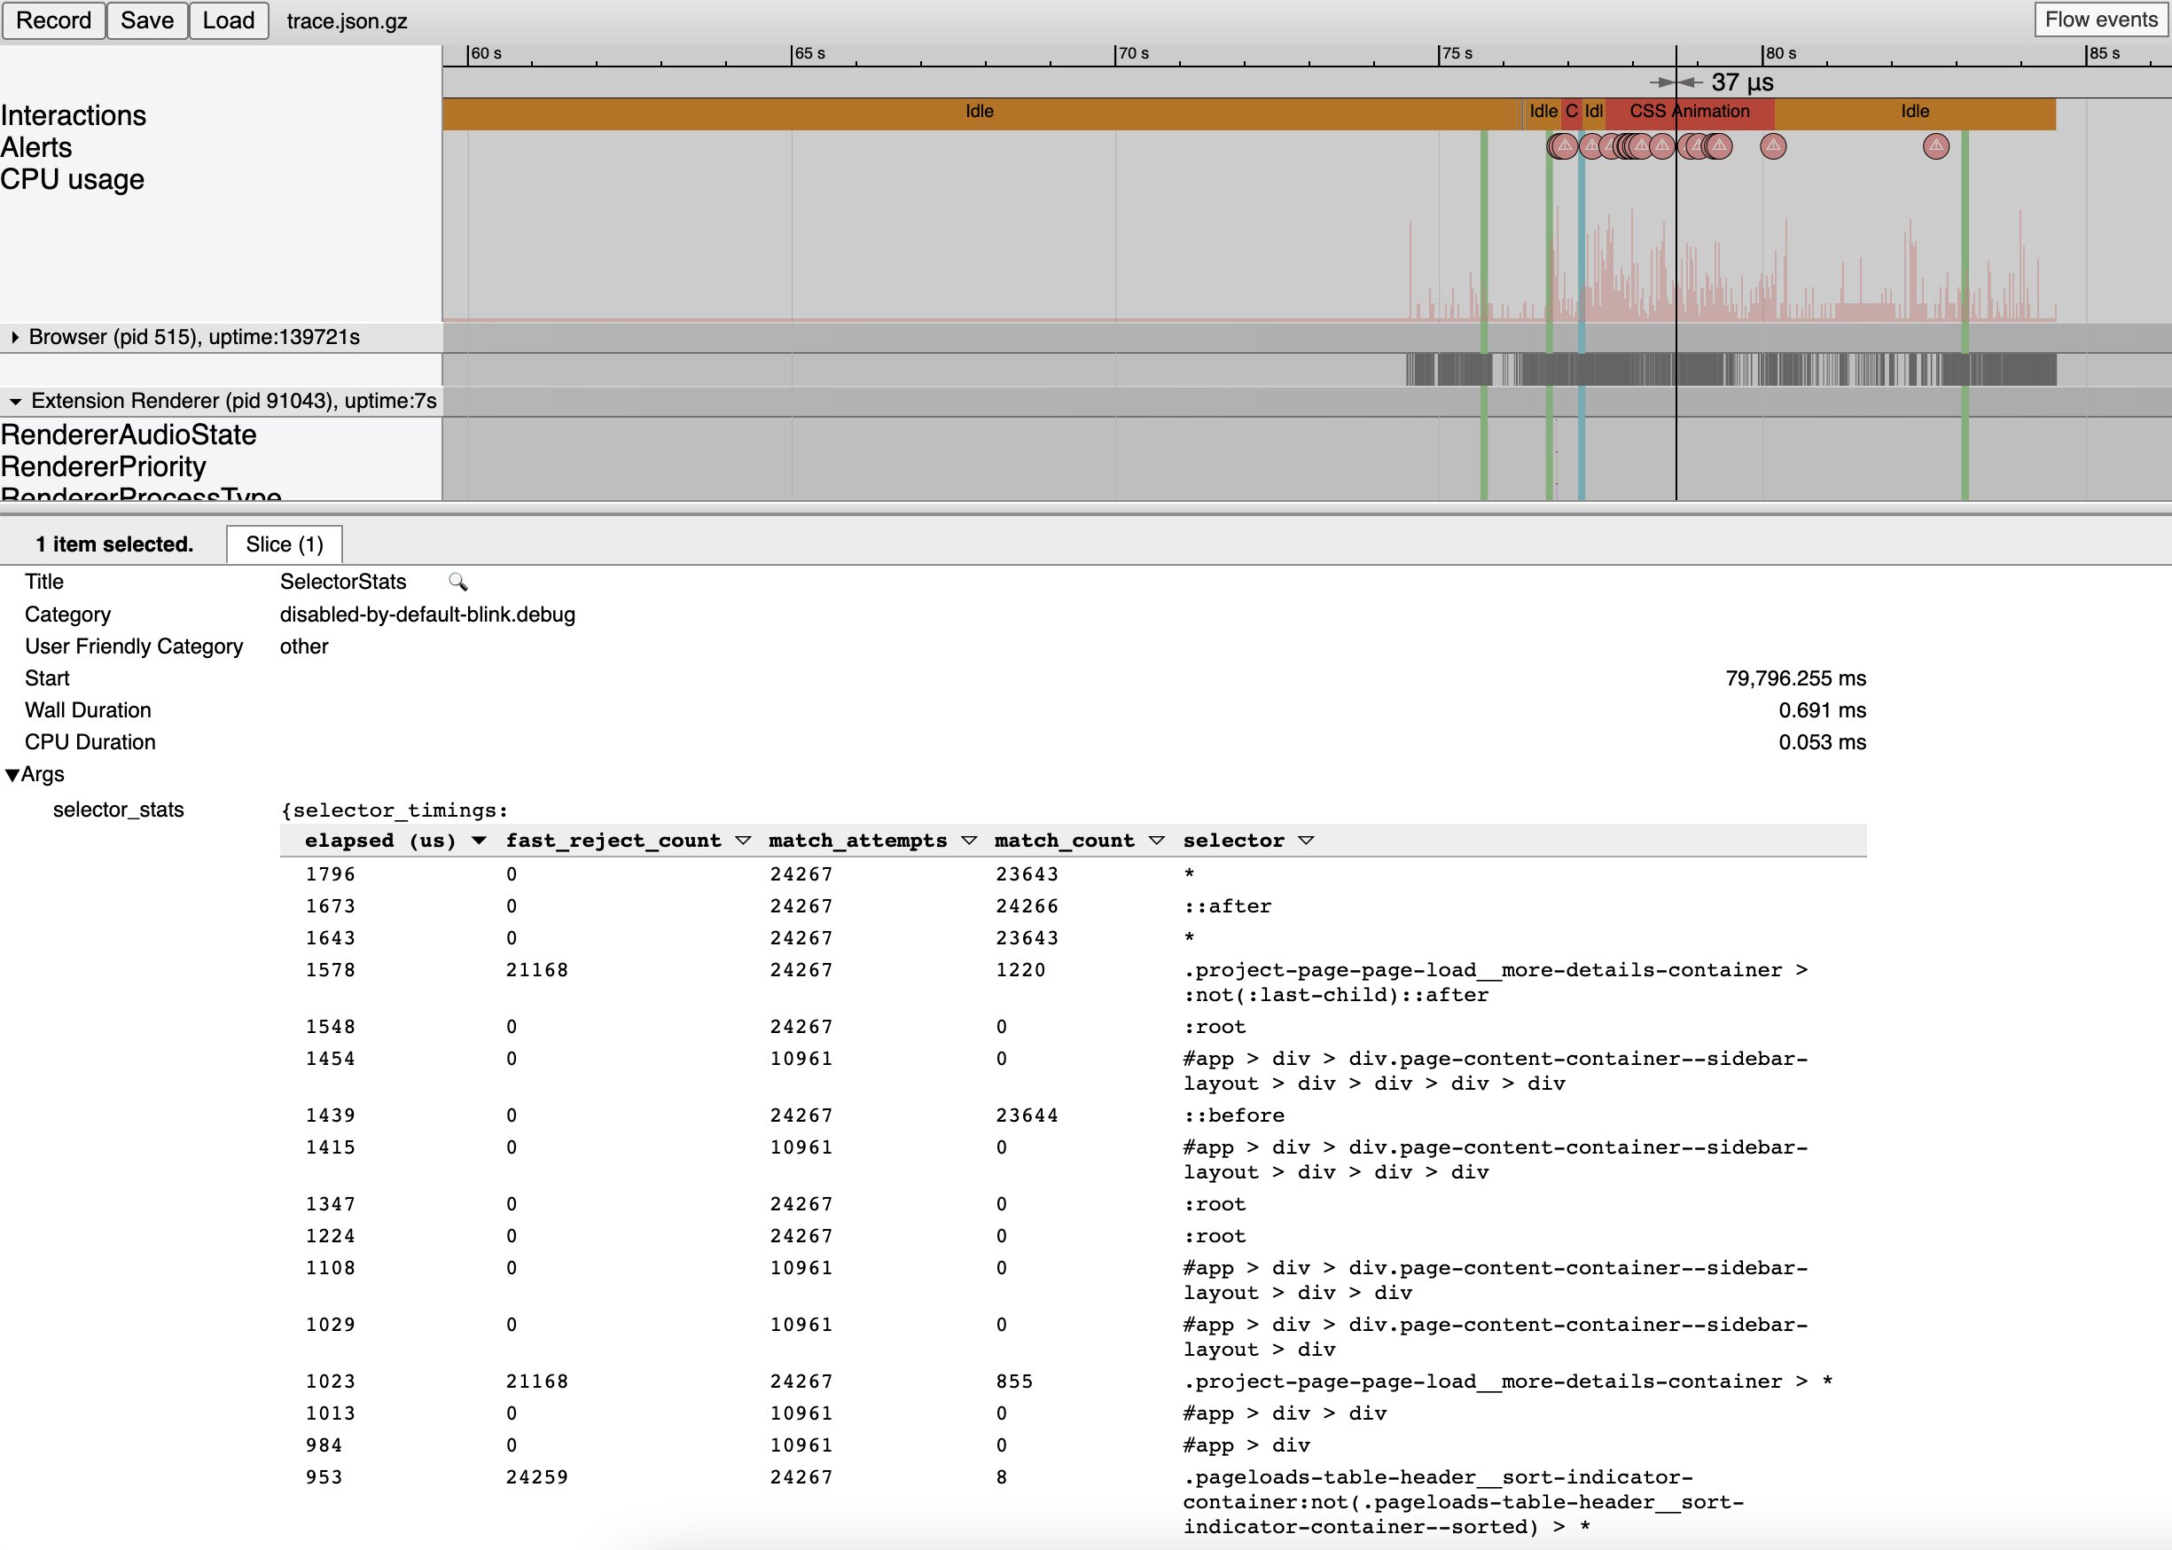Click the leftmost alert warning icon
Screen dimensions: 2172x1550
click(1559, 146)
